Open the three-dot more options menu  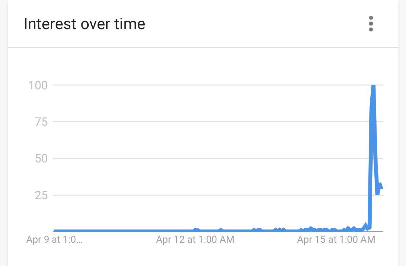[371, 24]
